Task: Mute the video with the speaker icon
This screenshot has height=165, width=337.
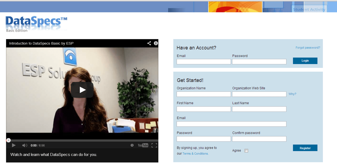Action: point(25,145)
